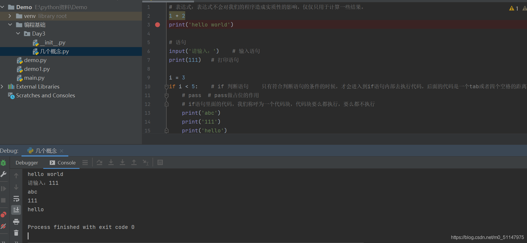This screenshot has height=243, width=527.
Task: Close the 几个概念 debug session tab
Action: [62, 151]
